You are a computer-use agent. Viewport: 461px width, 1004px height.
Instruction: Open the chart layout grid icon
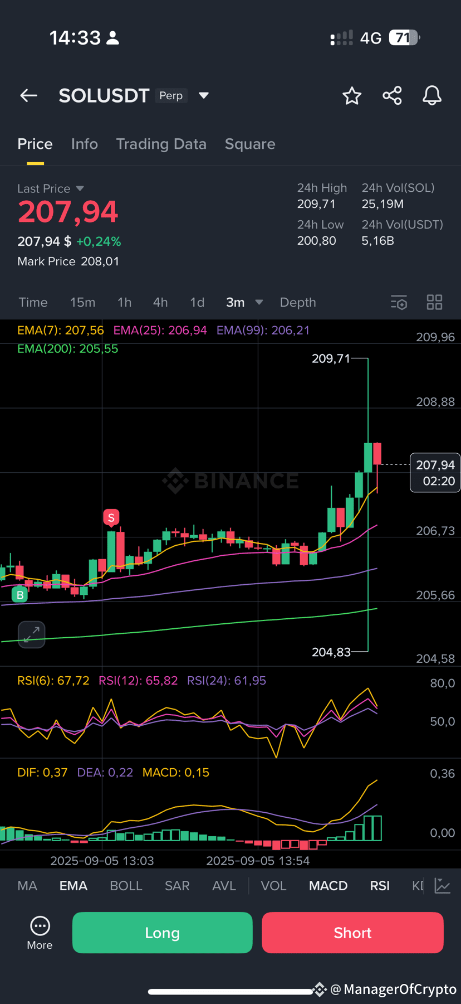(x=434, y=303)
